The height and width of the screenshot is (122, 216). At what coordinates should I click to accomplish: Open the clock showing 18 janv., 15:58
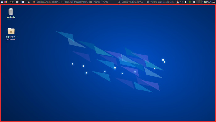pos(209,2)
